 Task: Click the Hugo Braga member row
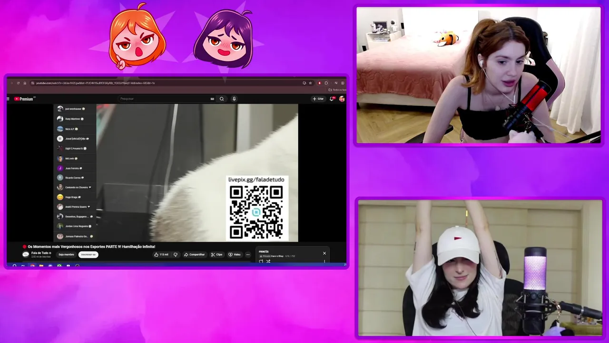pyautogui.click(x=75, y=197)
